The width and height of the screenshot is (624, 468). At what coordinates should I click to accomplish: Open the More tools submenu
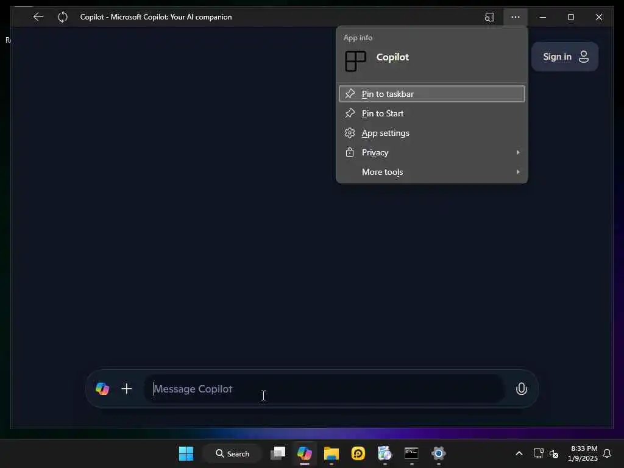tap(432, 172)
